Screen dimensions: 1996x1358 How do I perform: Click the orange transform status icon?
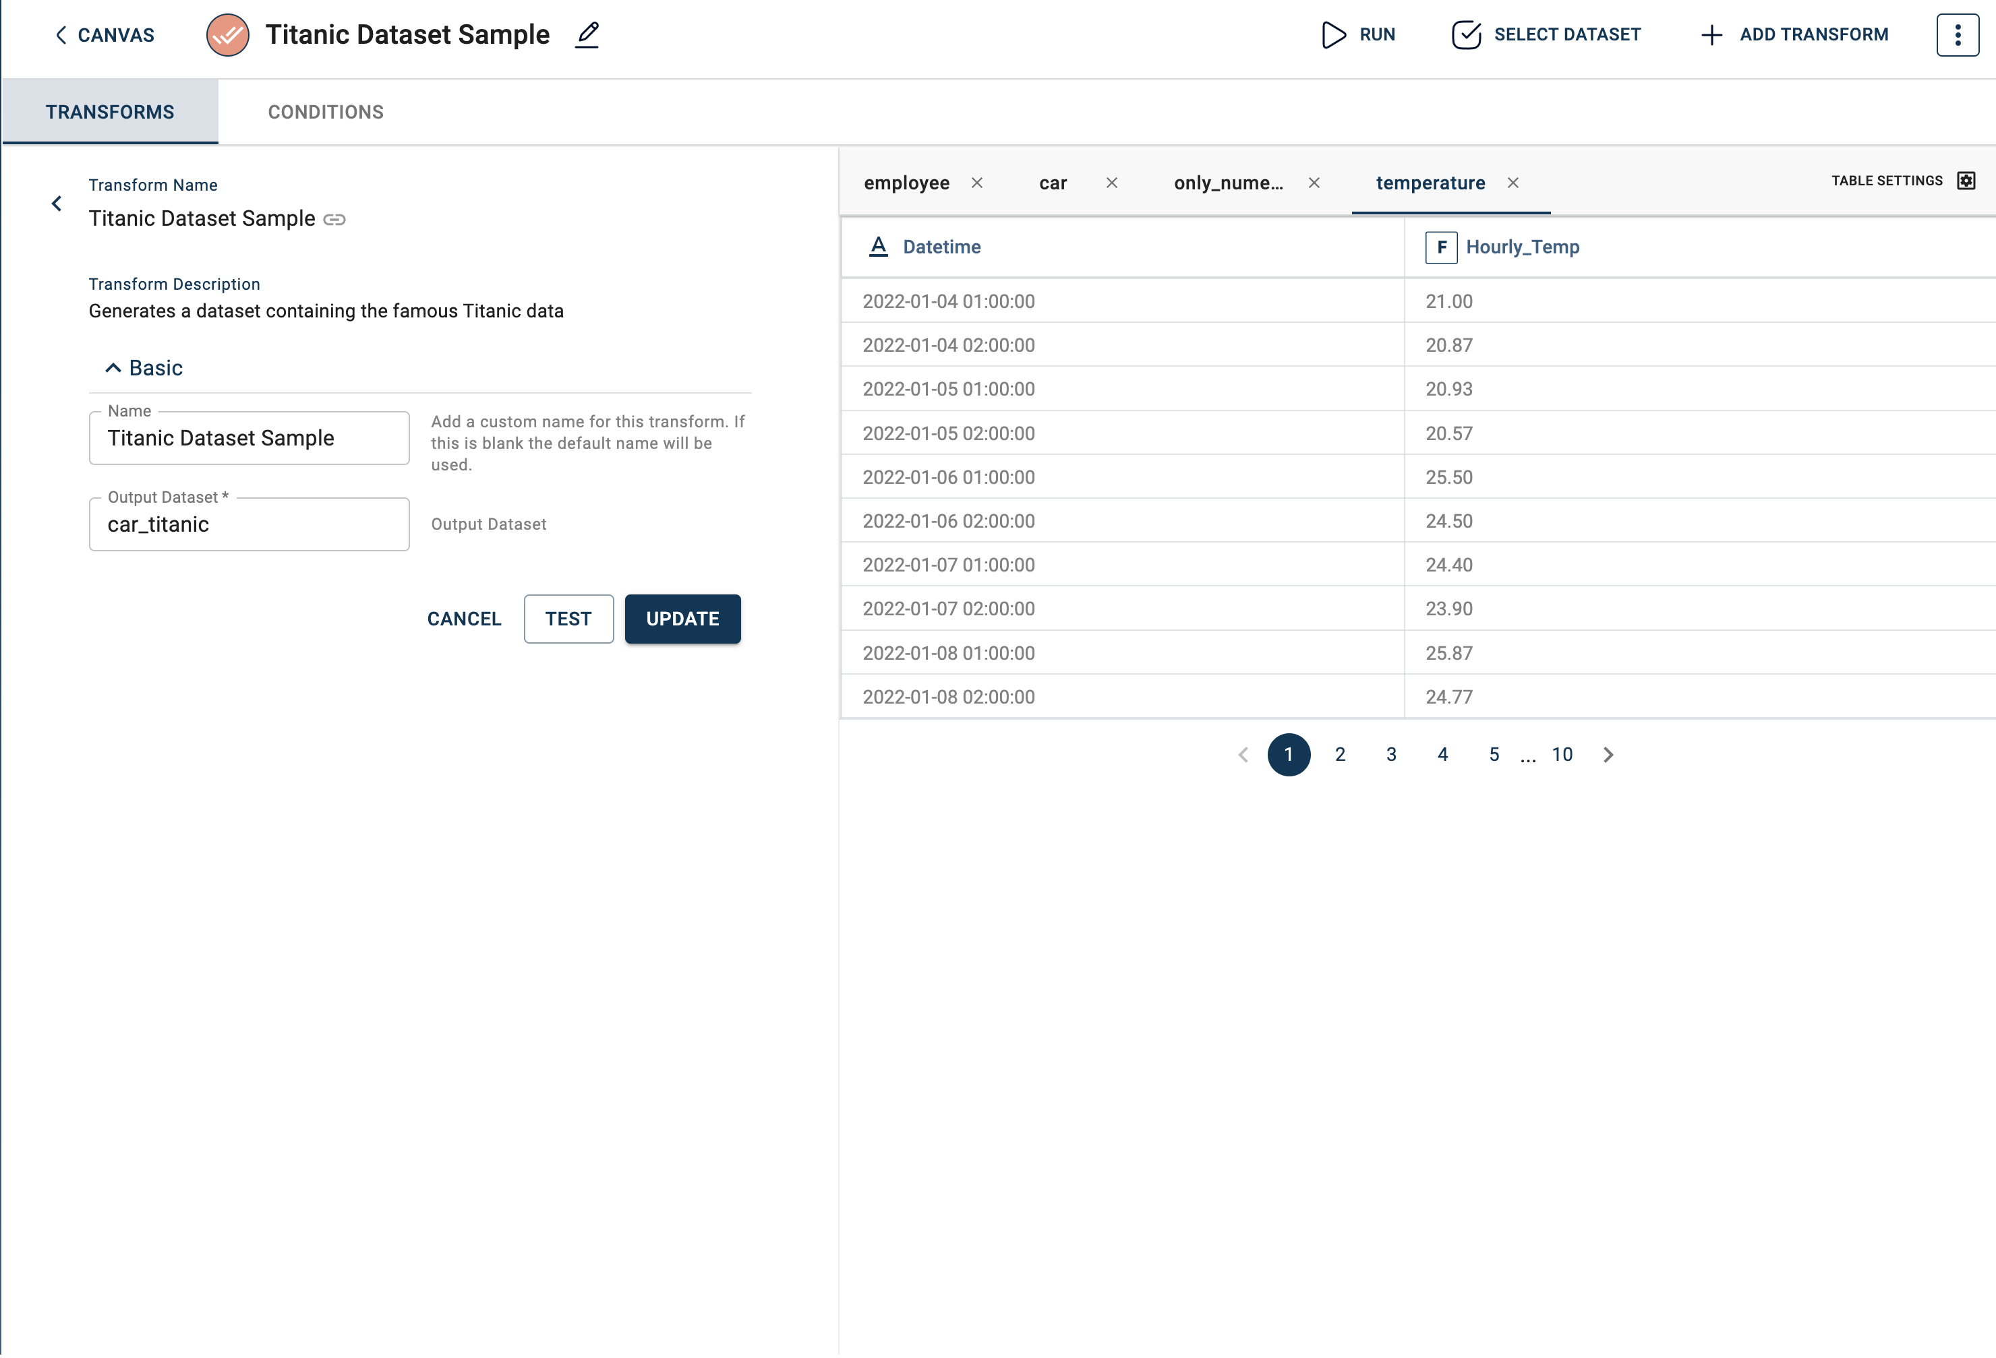click(x=228, y=35)
